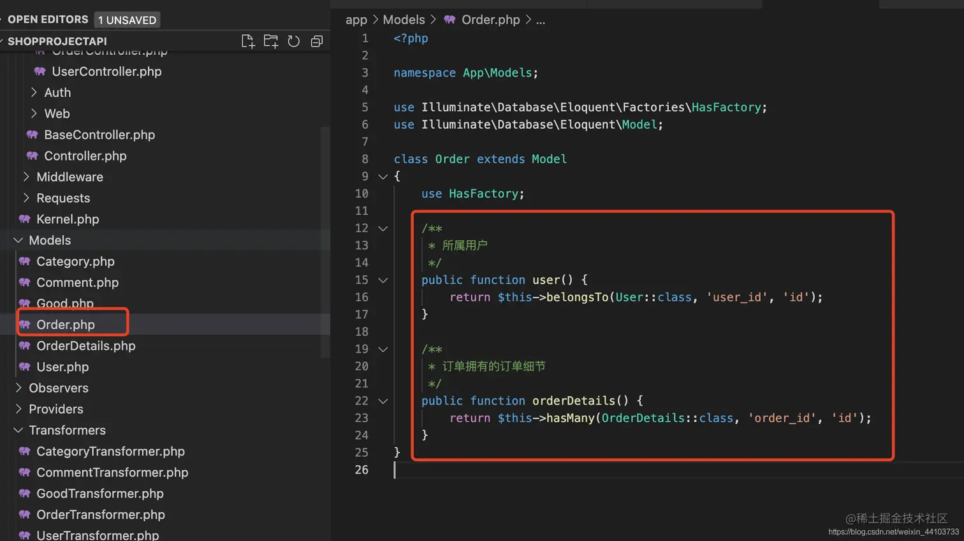964x541 pixels.
Task: Fold the orderDetails() function at line 22
Action: 383,401
